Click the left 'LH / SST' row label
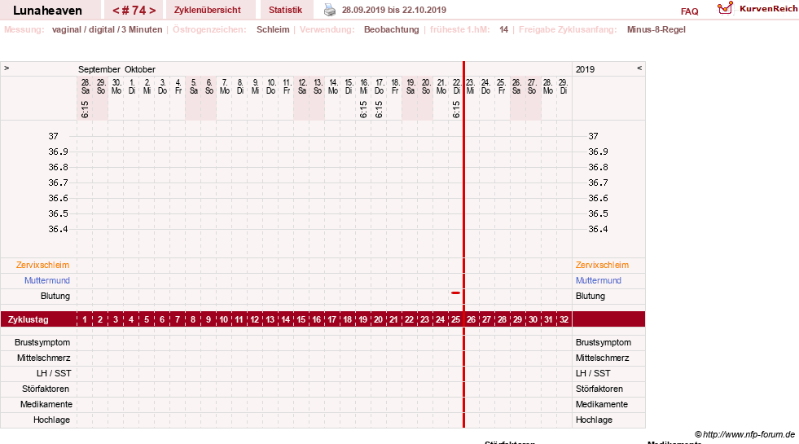Viewport: 799px width, 444px height. pos(54,373)
